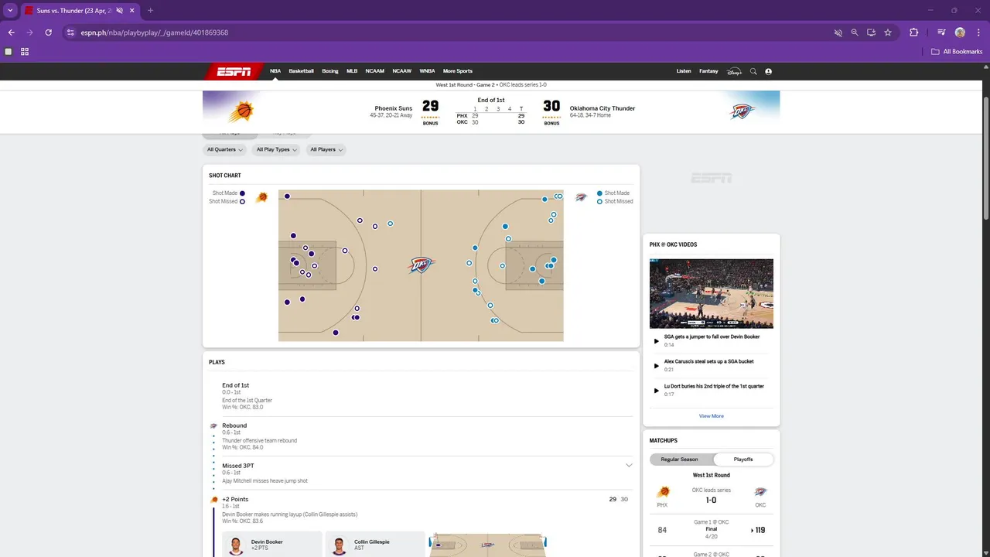The height and width of the screenshot is (557, 990).
Task: Expand the Missed 3PT play details
Action: (x=629, y=466)
